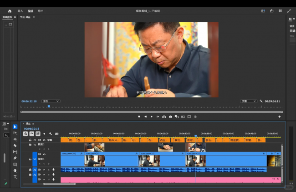Pick the Pen tool
Viewport: 296px width, 192px height.
[15, 158]
